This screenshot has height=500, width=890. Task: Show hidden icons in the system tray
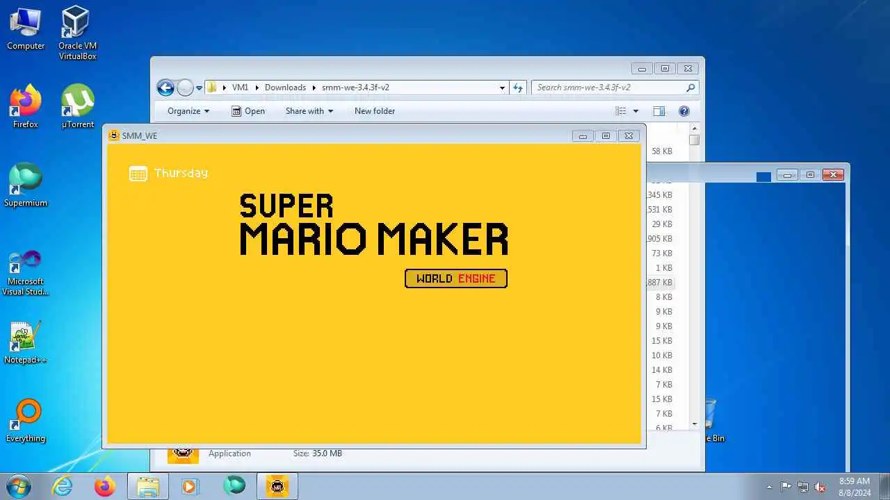click(x=769, y=487)
